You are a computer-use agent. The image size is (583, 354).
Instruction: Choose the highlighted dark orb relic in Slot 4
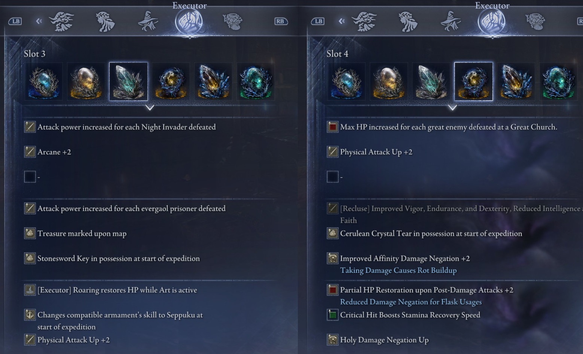(x=473, y=82)
